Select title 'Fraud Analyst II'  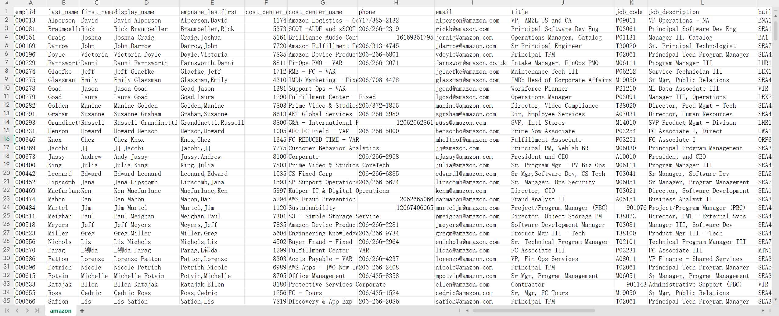coord(562,199)
